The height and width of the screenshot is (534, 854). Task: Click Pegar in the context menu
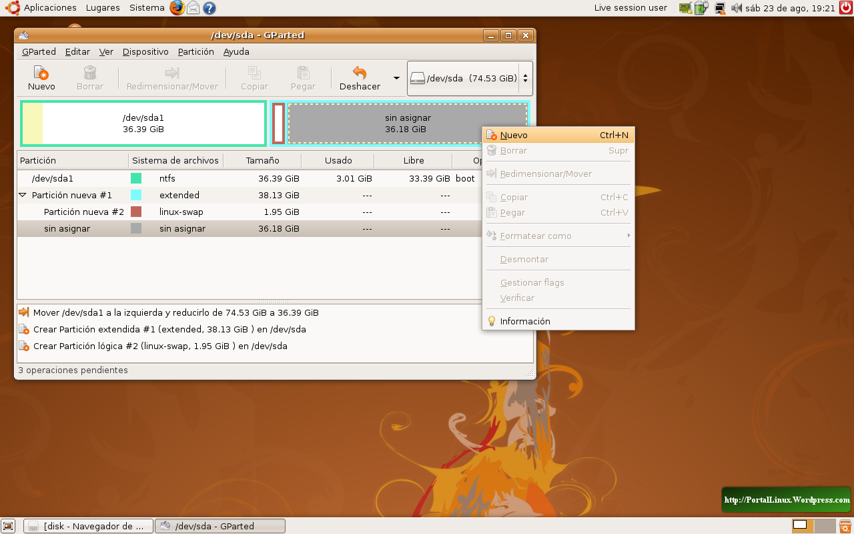[x=558, y=213]
